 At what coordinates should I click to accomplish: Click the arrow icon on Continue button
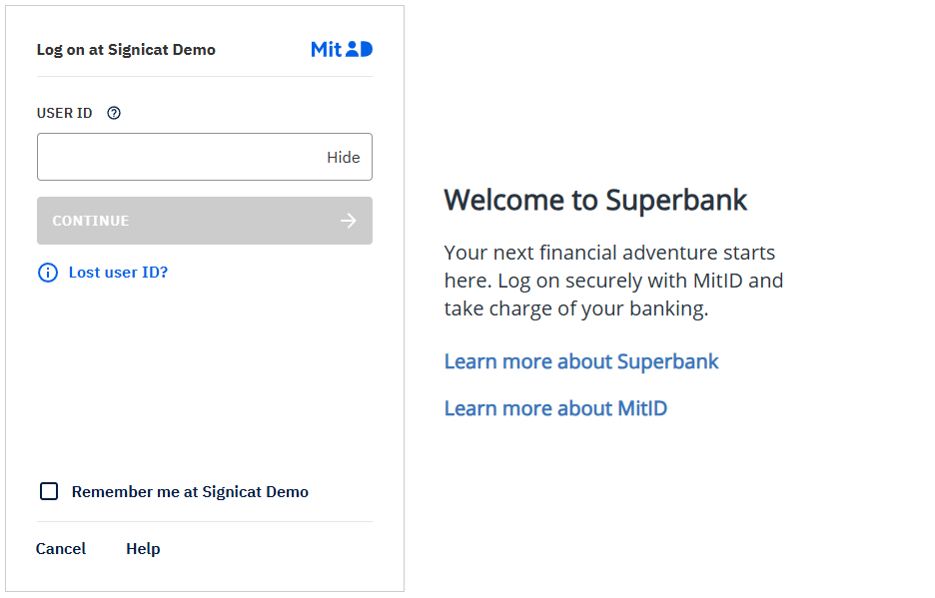pos(349,221)
